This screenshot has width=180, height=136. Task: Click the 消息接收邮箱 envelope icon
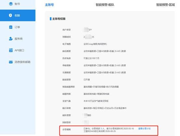tap(11, 62)
